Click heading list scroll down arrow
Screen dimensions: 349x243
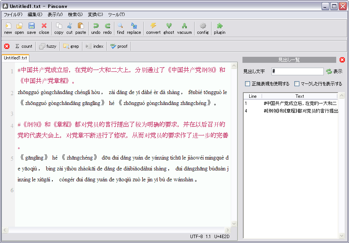tap(341, 235)
